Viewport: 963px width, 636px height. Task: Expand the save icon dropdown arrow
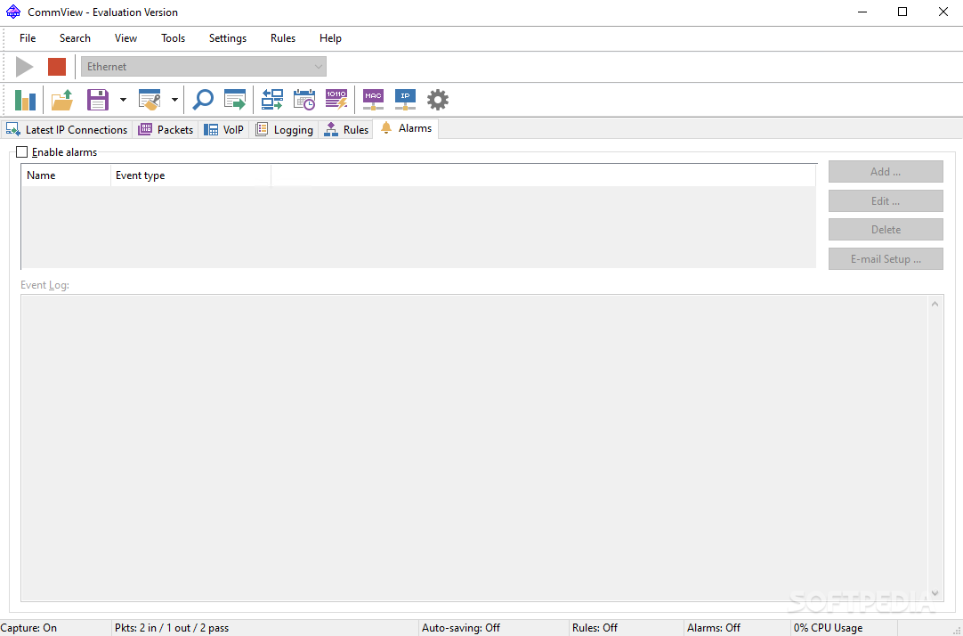pos(123,100)
